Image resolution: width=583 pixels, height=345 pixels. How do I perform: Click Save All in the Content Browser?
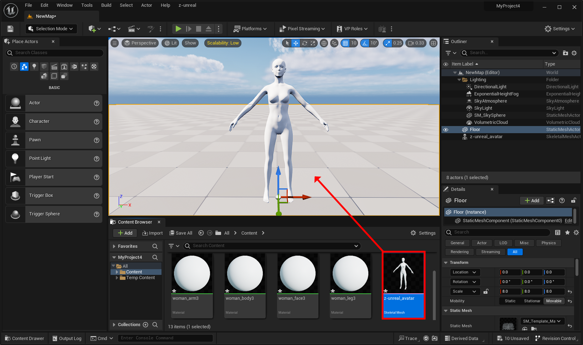pos(181,233)
